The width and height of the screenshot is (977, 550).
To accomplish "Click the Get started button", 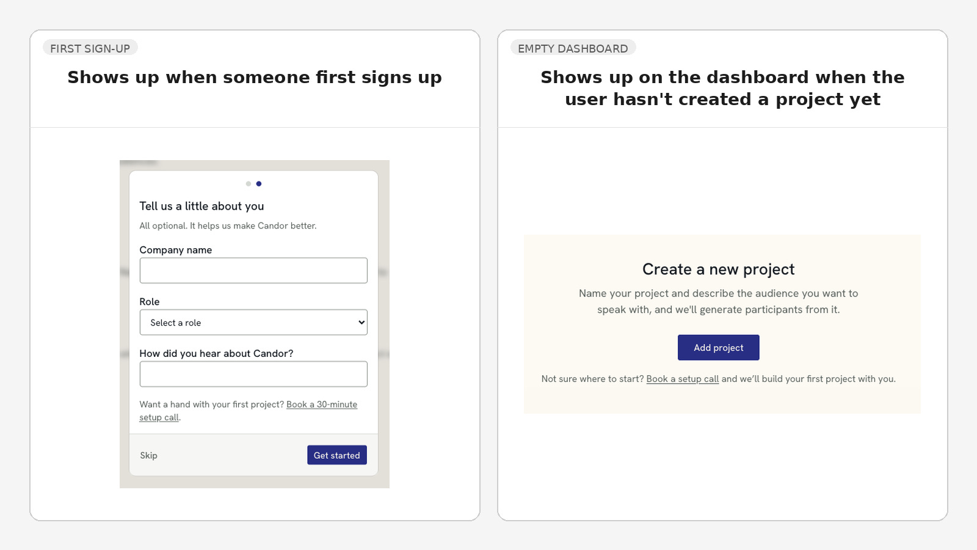I will [337, 455].
